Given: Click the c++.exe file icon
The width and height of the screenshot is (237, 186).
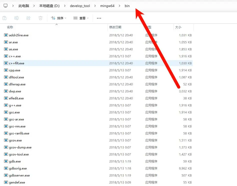Looking at the screenshot, I should click(x=6, y=56).
